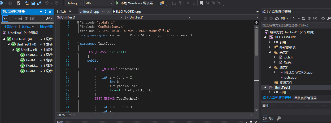Click the Alphabetical sort icon in Properties

271,118
